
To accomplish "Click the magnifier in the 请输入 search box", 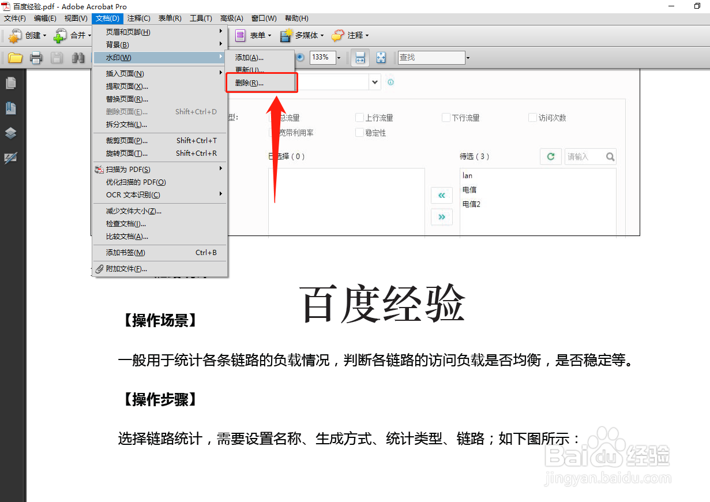I will (610, 156).
